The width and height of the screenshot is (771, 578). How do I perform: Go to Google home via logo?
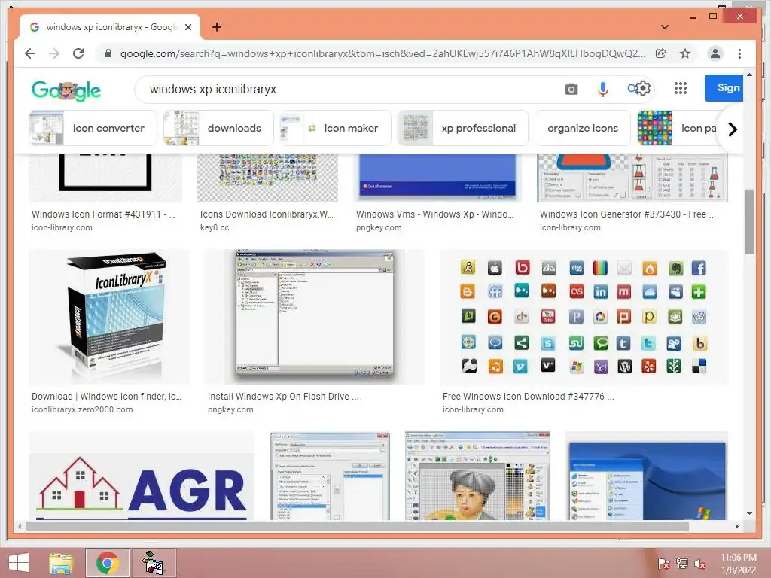(66, 90)
